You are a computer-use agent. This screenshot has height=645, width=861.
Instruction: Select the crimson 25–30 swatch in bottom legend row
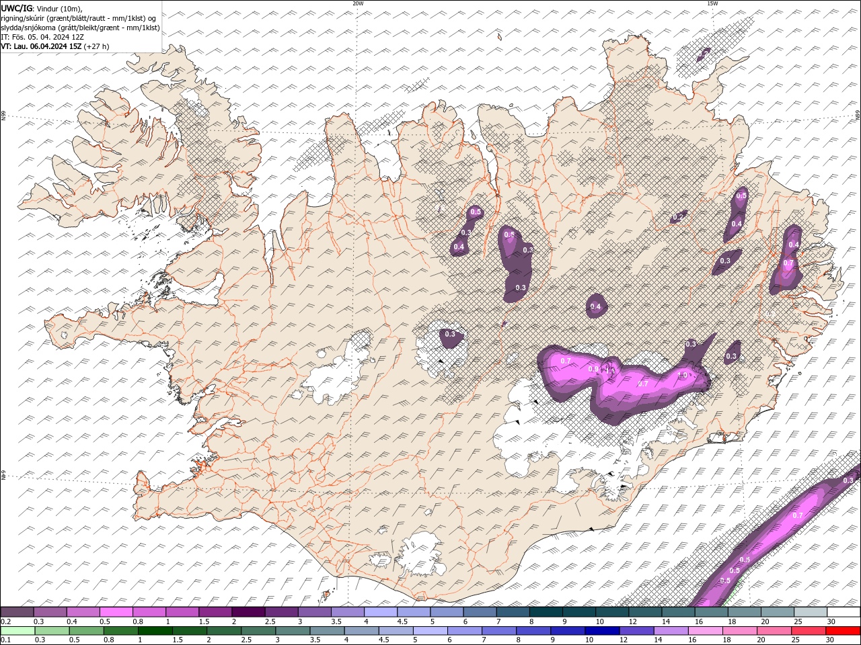(809, 631)
